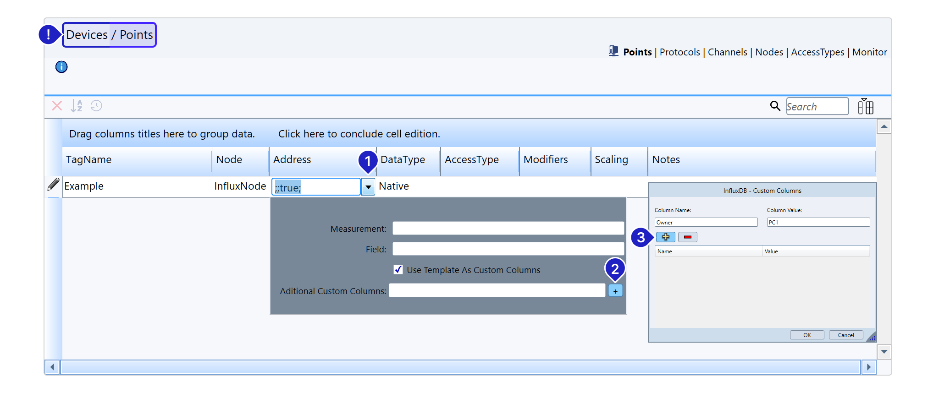Switch to the Channels tab
The width and height of the screenshot is (928, 393).
pyautogui.click(x=727, y=52)
